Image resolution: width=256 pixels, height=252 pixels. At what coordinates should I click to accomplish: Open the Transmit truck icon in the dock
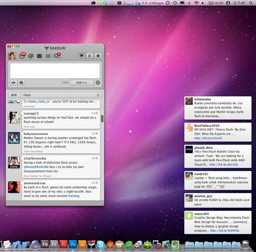pos(138,244)
